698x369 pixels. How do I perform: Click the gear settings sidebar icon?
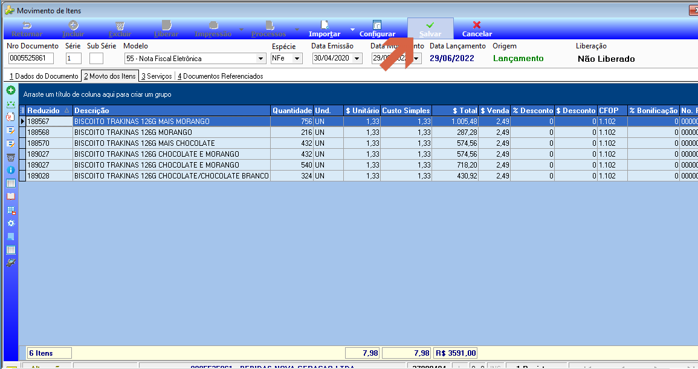click(x=11, y=223)
